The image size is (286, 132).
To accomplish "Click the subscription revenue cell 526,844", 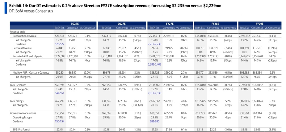I will coord(59,36).
